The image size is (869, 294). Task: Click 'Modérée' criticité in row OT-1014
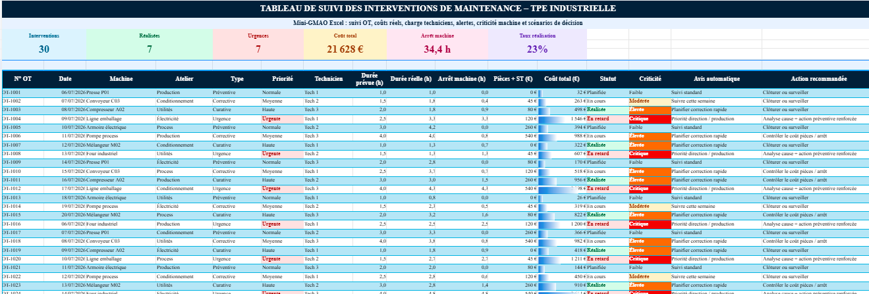pyautogui.click(x=650, y=206)
